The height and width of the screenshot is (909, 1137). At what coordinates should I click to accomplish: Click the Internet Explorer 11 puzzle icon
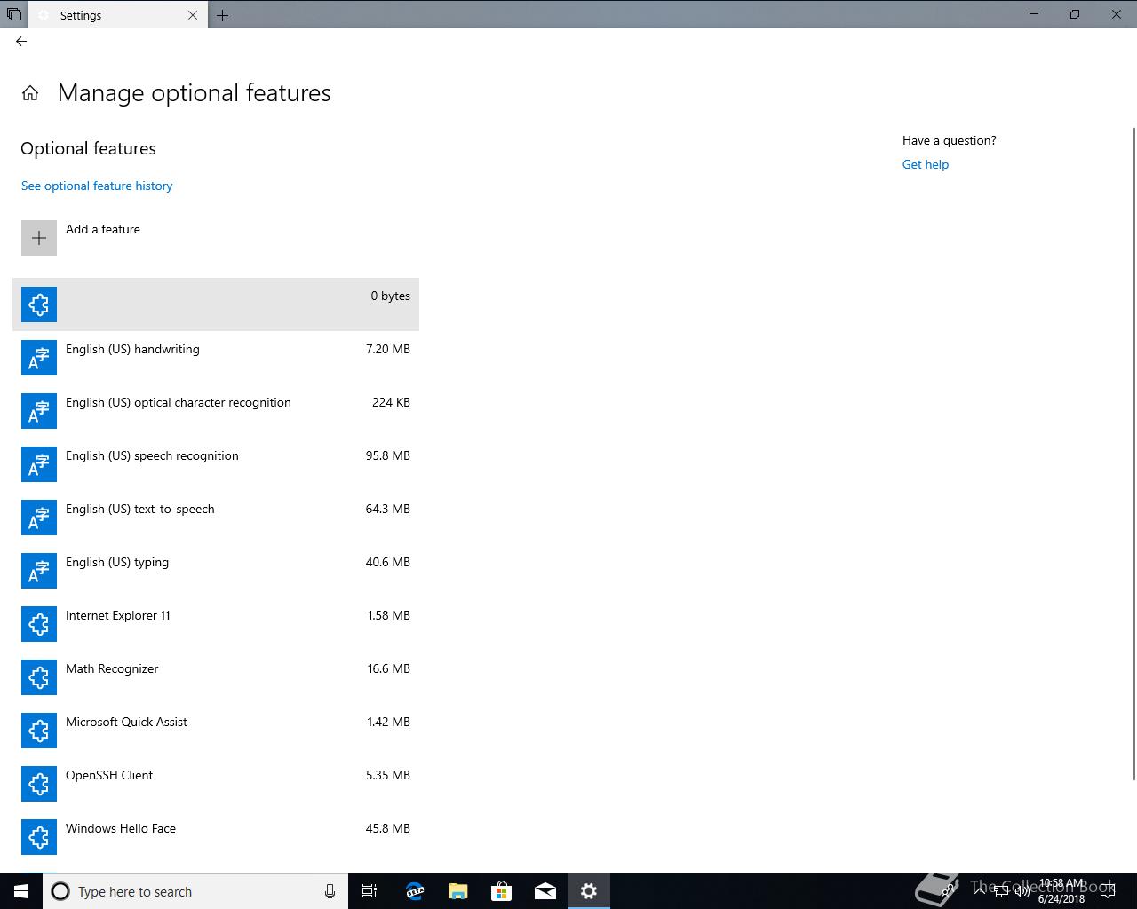[39, 624]
